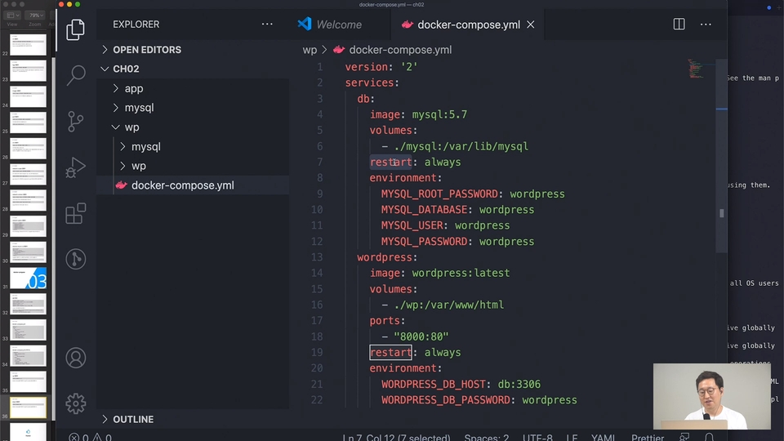Open the Git Graph activity icon

coord(75,259)
